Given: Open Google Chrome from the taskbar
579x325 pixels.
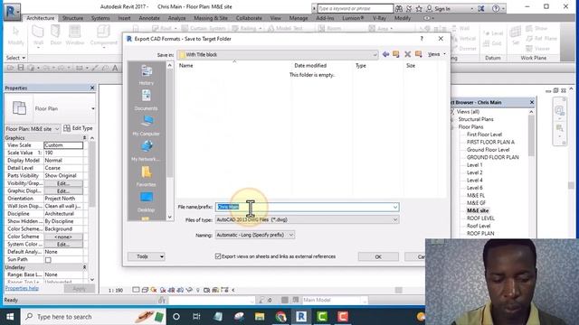Looking at the screenshot, I should point(280,317).
